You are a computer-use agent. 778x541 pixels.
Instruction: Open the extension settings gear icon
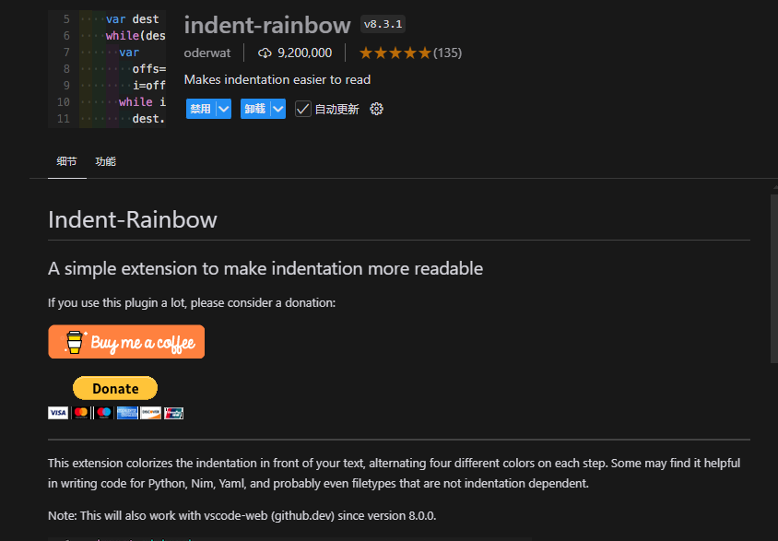376,109
